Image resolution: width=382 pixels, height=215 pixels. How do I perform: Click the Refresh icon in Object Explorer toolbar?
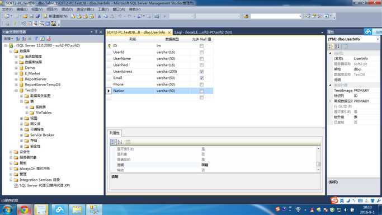pos(42,39)
